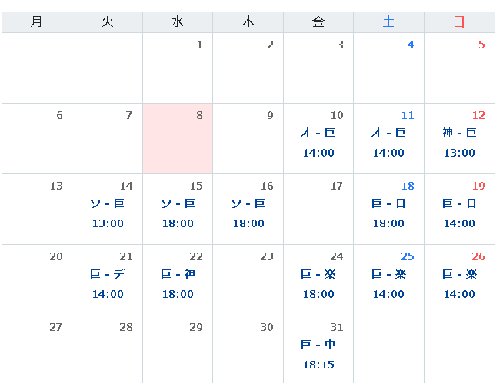Open the 巨-楽 18:00 game on the 24th
The height and width of the screenshot is (383, 503).
tap(318, 284)
